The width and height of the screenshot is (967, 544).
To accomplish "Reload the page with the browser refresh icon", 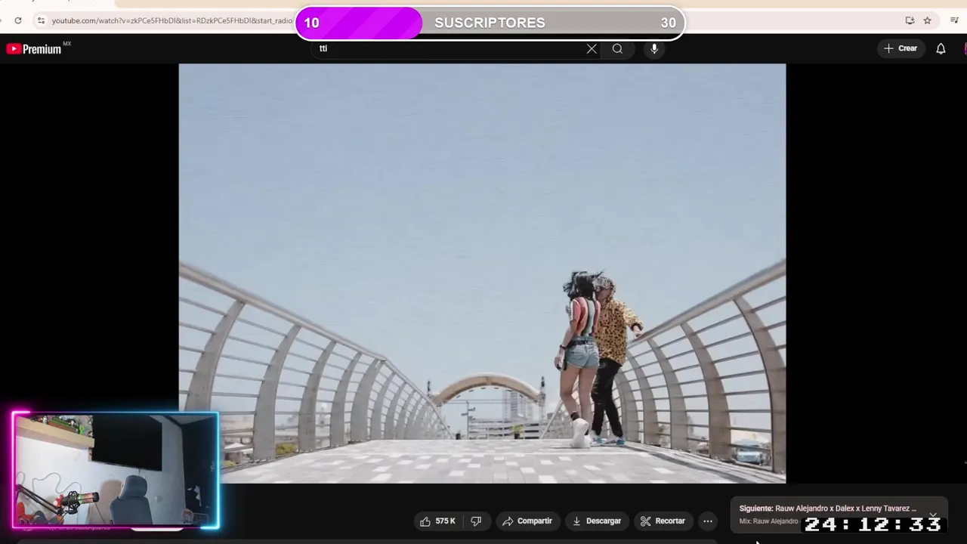I will tap(18, 20).
